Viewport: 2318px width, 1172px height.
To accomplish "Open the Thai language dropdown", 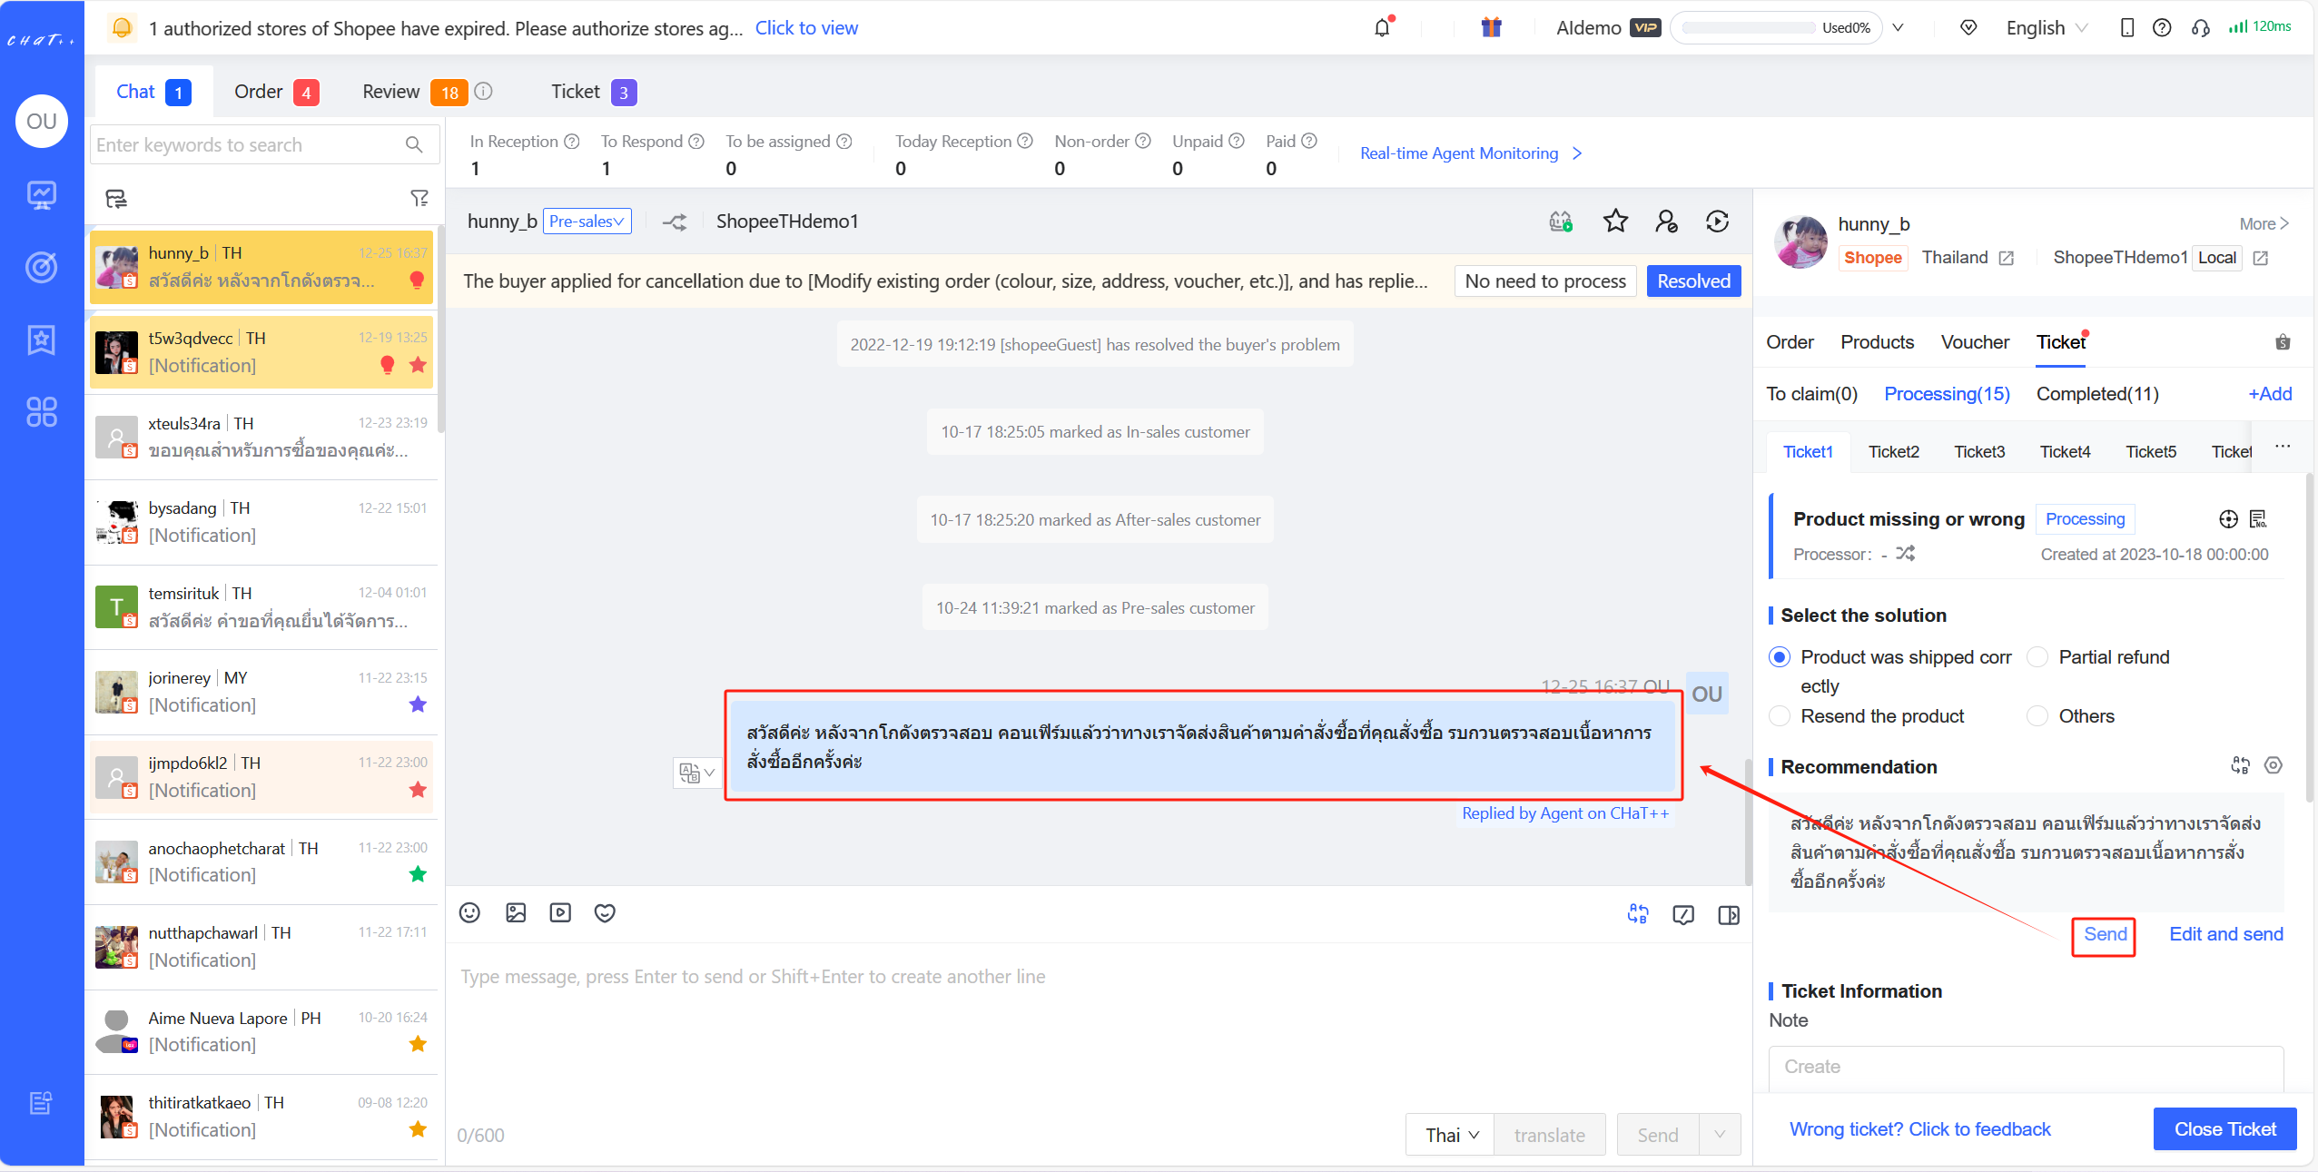I will tap(1450, 1135).
